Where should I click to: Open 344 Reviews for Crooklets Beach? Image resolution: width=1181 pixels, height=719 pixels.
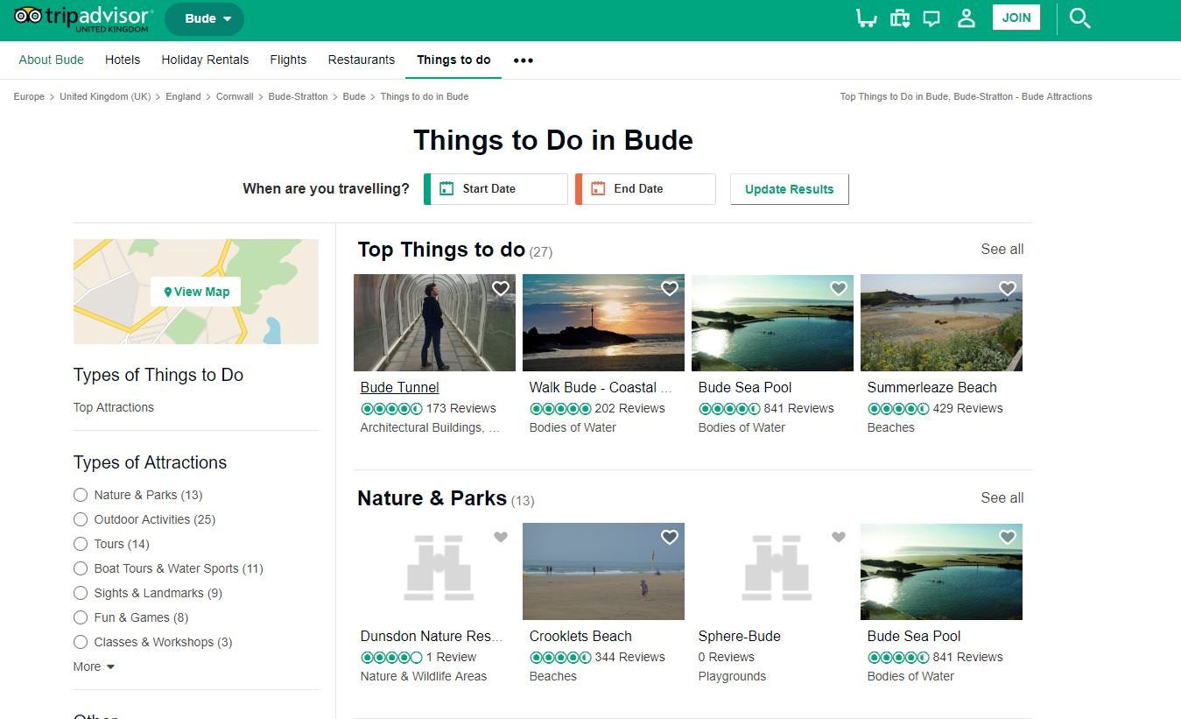click(x=629, y=657)
